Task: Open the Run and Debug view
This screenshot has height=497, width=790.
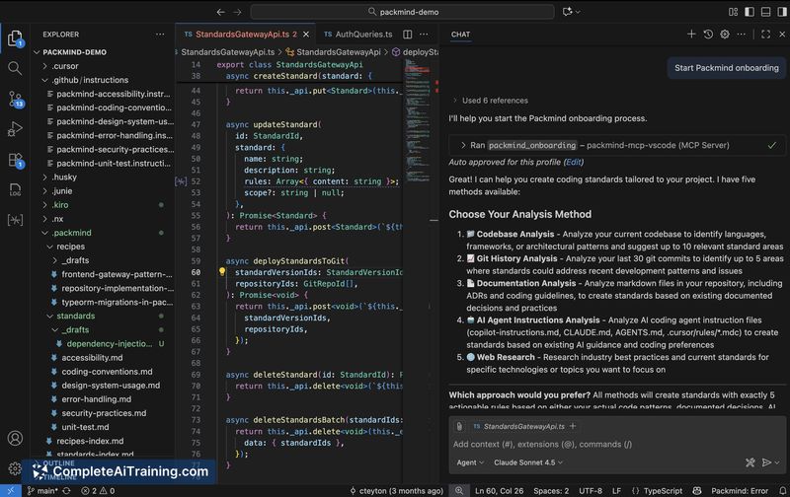Action: (x=15, y=129)
